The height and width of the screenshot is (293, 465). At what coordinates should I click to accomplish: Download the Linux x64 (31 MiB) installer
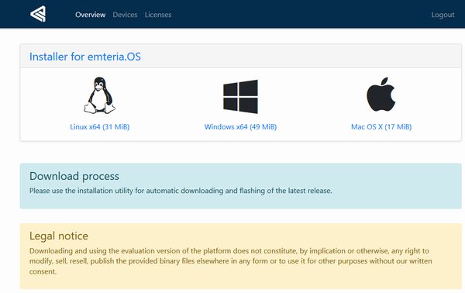click(x=100, y=126)
